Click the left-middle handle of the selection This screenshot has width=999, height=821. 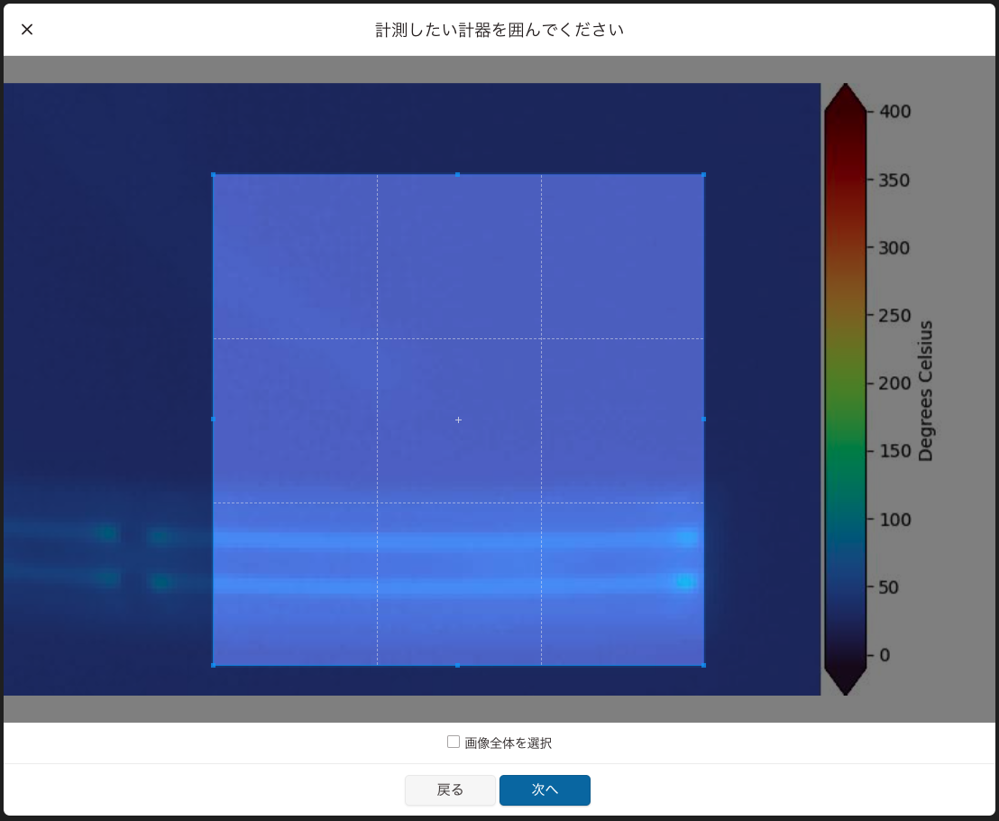click(214, 419)
